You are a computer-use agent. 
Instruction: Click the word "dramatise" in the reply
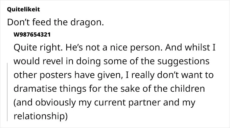coord(35,89)
